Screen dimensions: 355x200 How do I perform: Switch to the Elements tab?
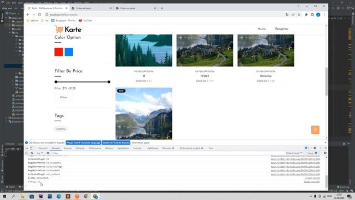[x=43, y=148]
